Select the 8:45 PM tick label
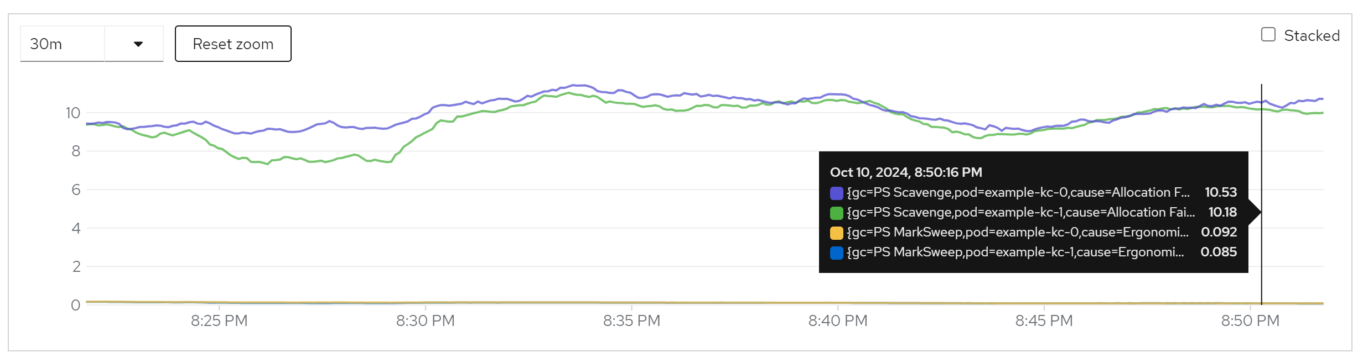The width and height of the screenshot is (1363, 363). tap(1044, 320)
